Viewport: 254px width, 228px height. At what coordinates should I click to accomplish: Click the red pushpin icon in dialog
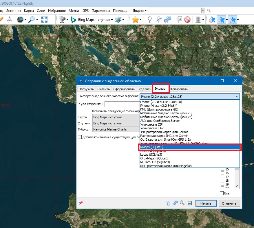[x=81, y=203]
